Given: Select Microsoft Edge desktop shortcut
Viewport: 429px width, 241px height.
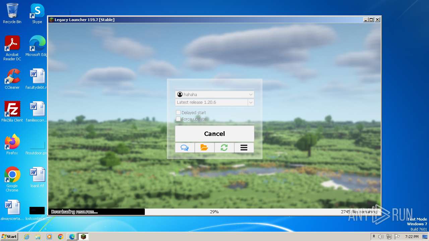Looking at the screenshot, I should pos(37,46).
